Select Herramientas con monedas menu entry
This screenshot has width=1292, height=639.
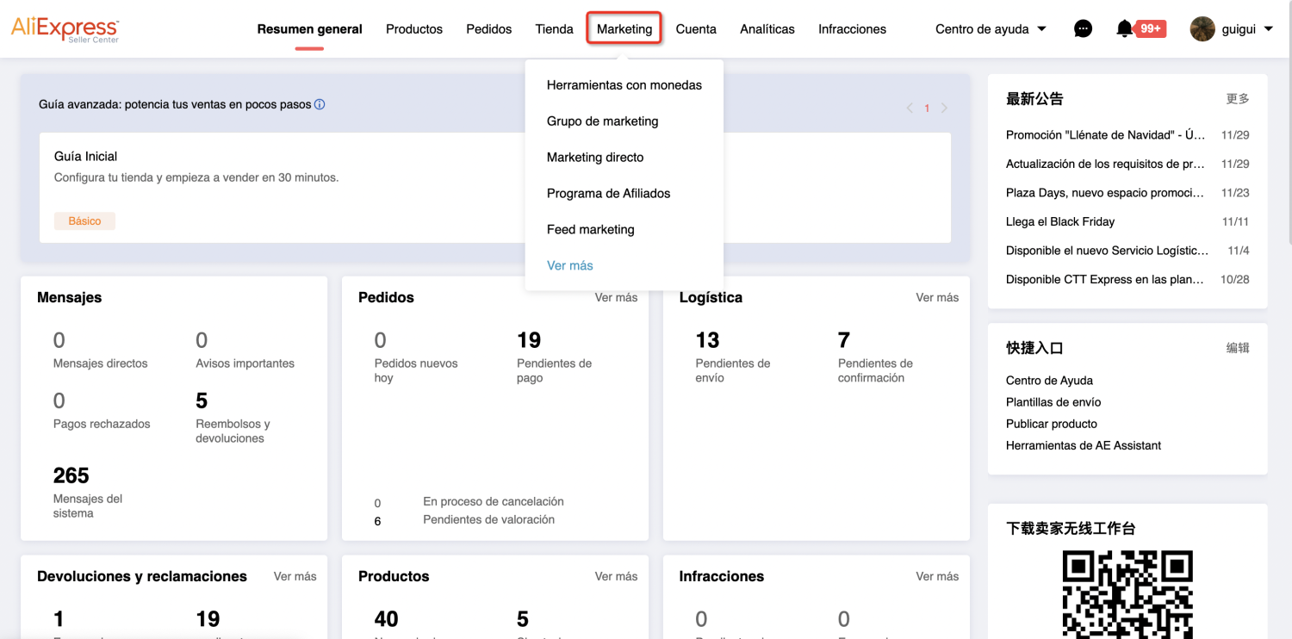click(x=624, y=85)
